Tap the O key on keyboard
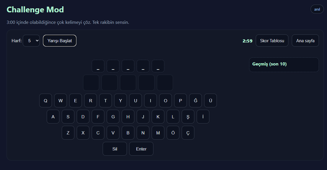Screen dimensions: 327x170 click(x=166, y=101)
